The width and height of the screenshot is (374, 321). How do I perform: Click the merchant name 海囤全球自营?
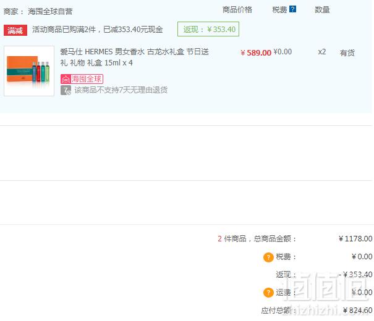[50, 12]
